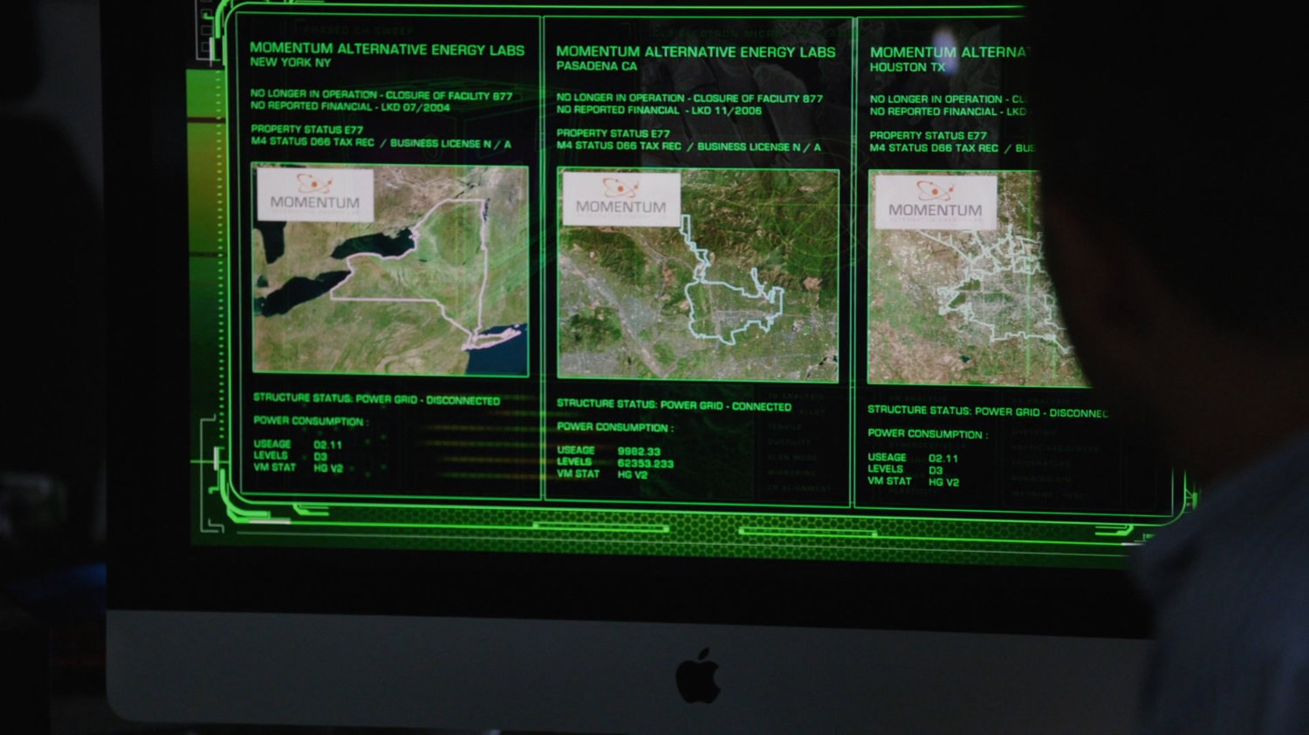The image size is (1309, 735).
Task: Open the Pasadena satellite map thumbnail
Action: [x=698, y=275]
